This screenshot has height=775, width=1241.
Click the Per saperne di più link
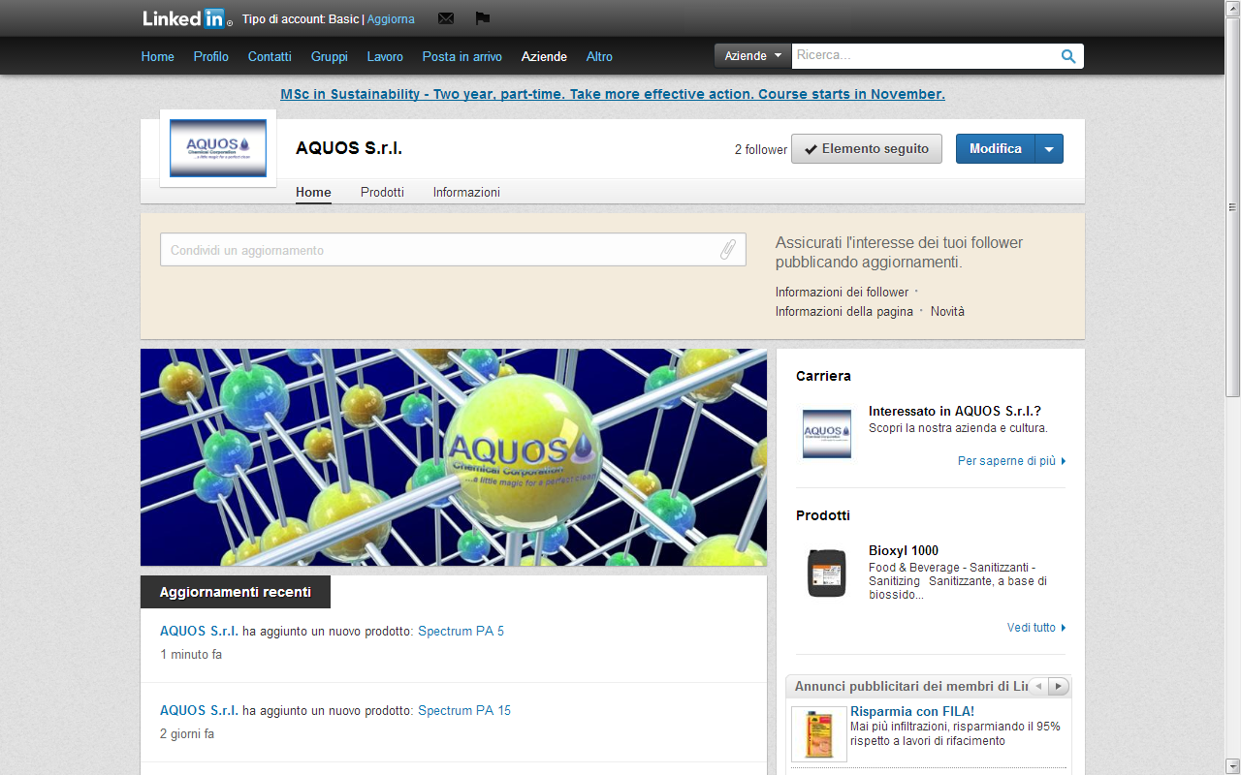tap(1011, 461)
